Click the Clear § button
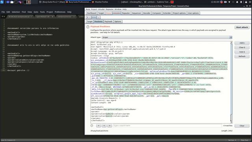The width and height of the screenshot is (252, 142). (242, 47)
